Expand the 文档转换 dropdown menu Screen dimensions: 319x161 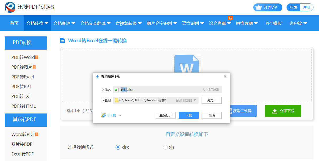tap(37, 23)
